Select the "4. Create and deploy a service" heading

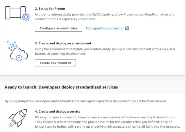coord(58,111)
